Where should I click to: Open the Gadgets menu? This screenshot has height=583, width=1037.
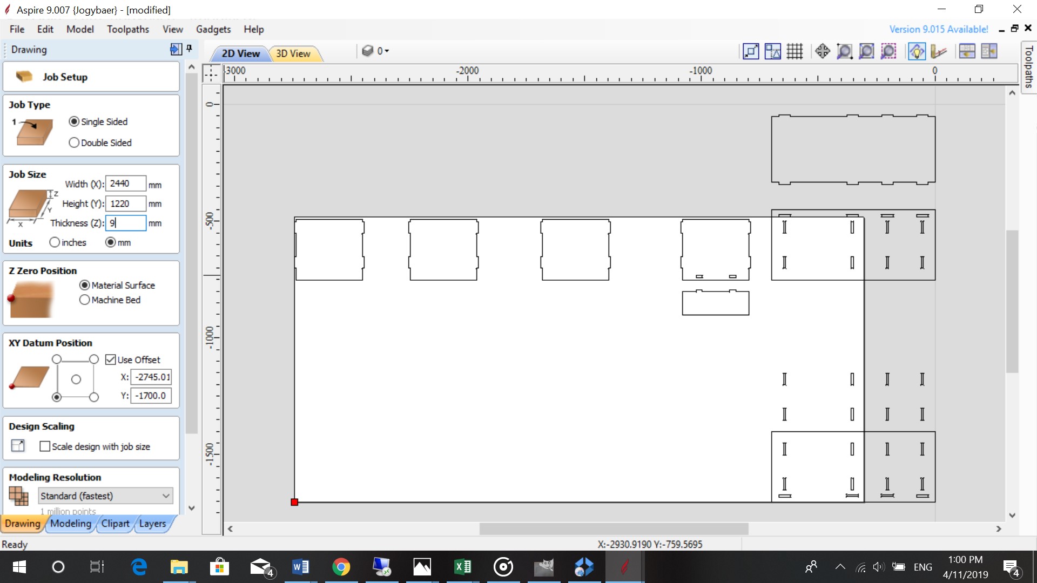pyautogui.click(x=213, y=29)
